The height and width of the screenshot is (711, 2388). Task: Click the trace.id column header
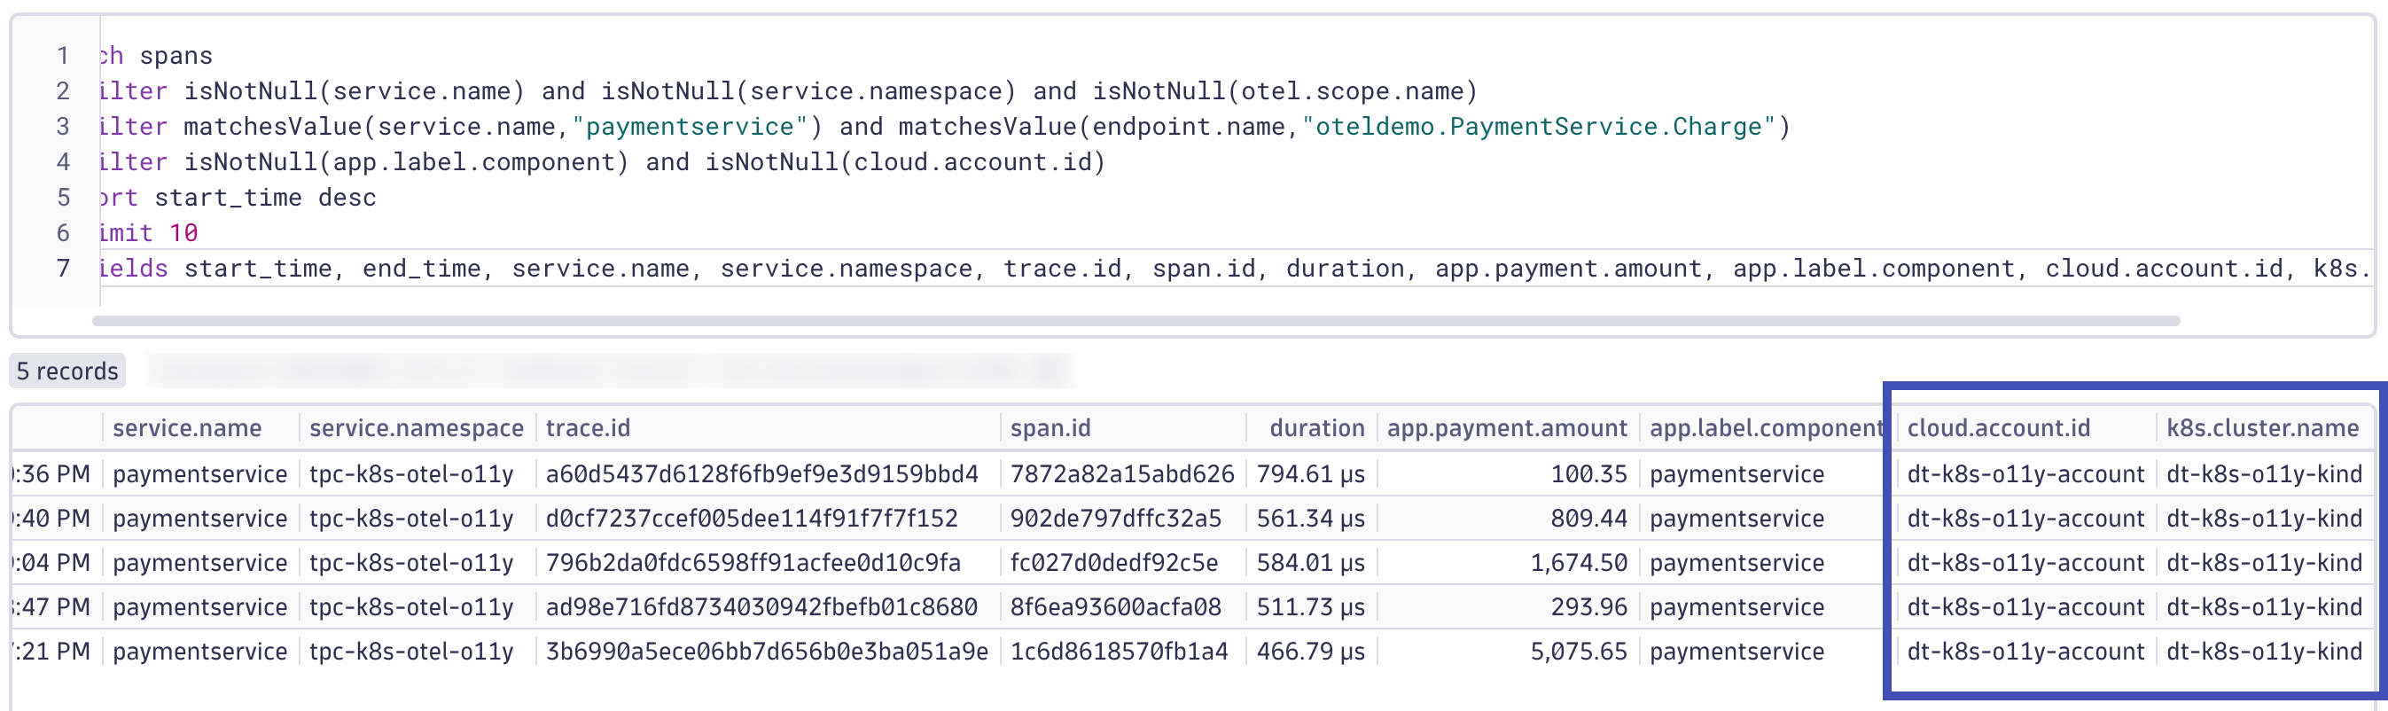pyautogui.click(x=588, y=427)
